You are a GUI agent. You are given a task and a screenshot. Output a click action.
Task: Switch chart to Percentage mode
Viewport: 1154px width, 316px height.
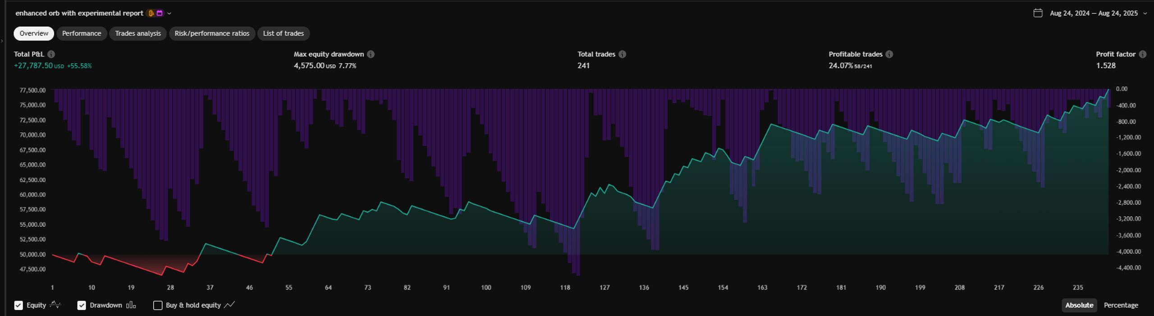[x=1121, y=305]
